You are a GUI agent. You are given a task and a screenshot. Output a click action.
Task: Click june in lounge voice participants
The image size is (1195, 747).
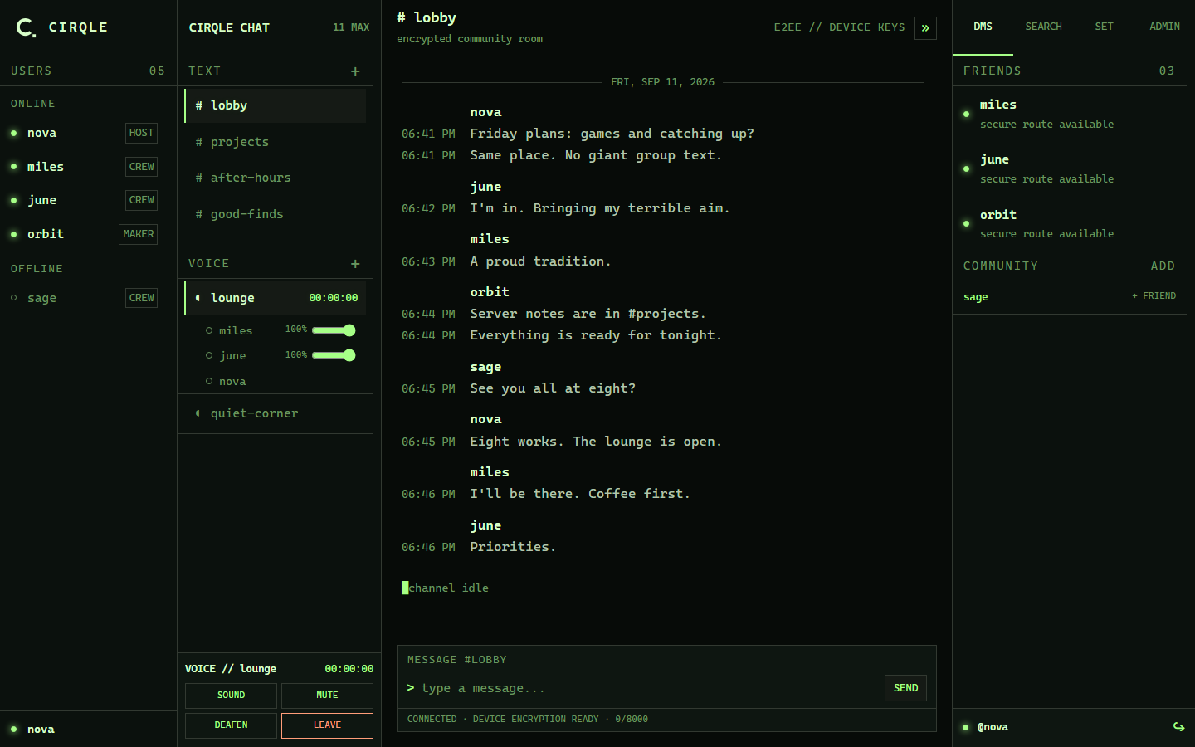pyautogui.click(x=232, y=356)
